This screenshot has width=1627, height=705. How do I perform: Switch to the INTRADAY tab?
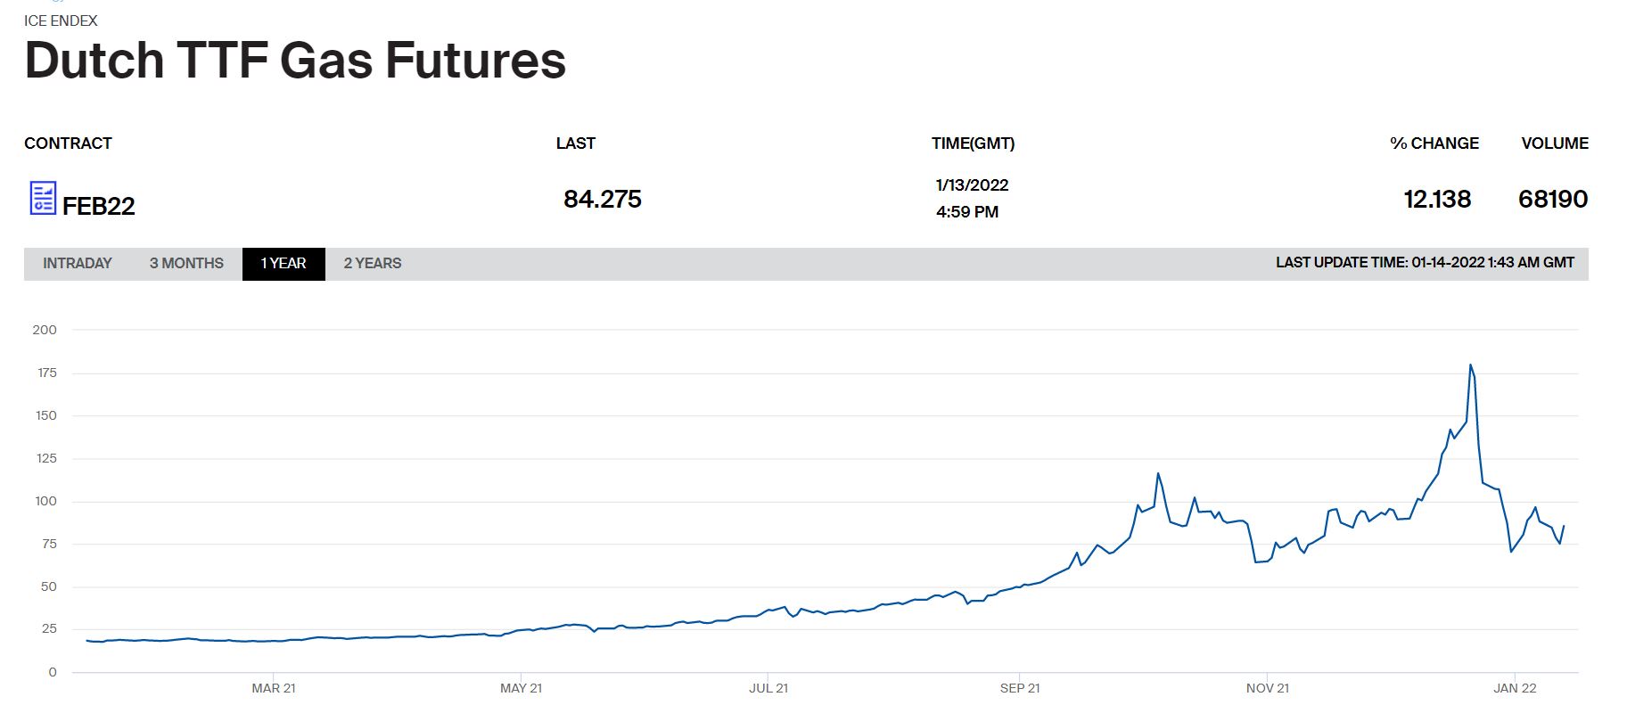(x=78, y=264)
